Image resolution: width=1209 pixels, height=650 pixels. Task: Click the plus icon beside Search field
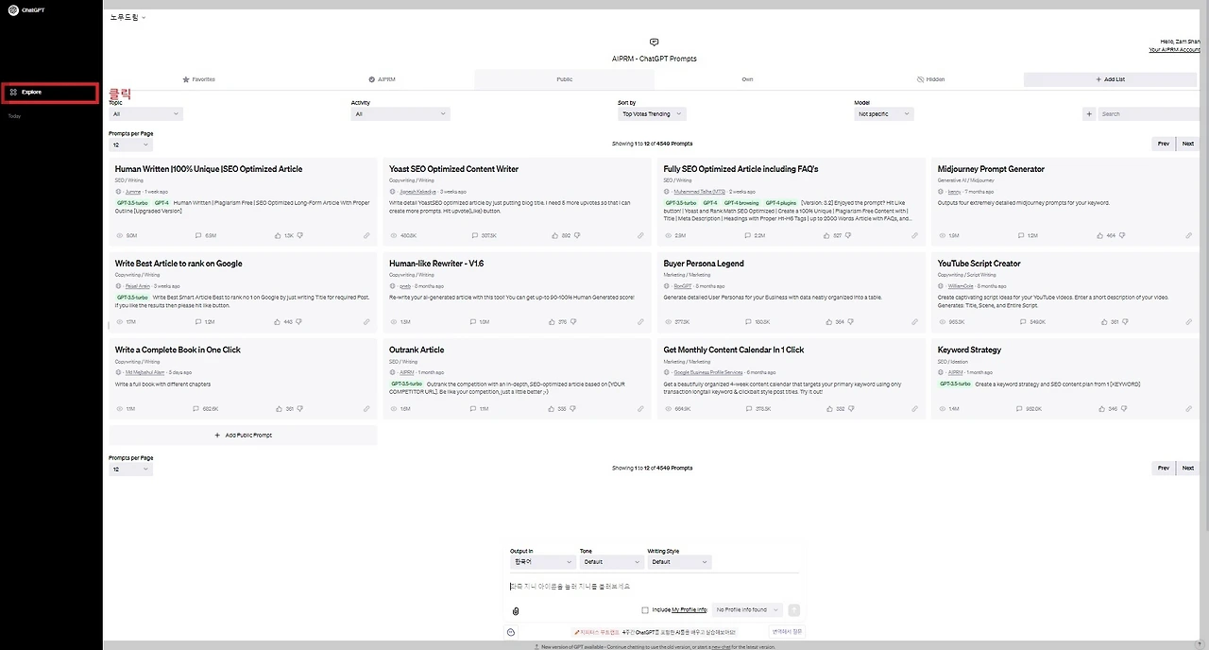tap(1089, 114)
